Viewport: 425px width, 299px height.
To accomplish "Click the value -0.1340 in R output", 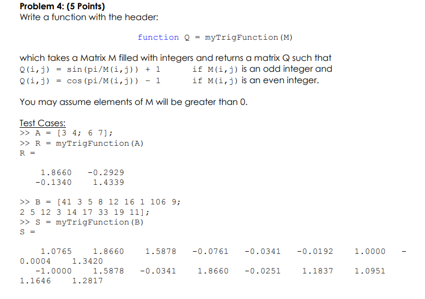I will (53, 182).
